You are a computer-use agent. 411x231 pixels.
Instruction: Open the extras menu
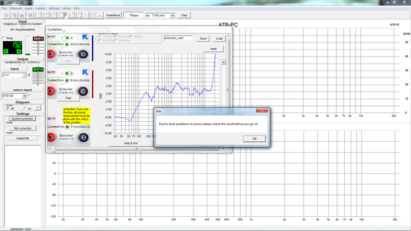coord(67,8)
